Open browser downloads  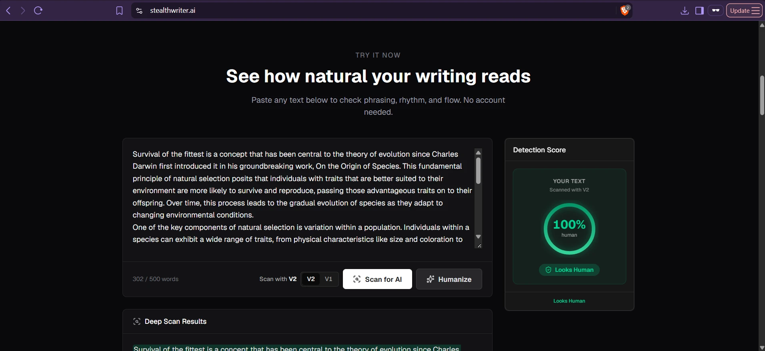685,11
